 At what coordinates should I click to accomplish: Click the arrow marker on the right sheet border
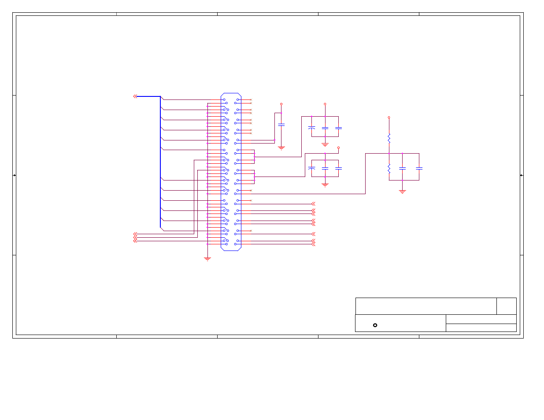[x=522, y=175]
